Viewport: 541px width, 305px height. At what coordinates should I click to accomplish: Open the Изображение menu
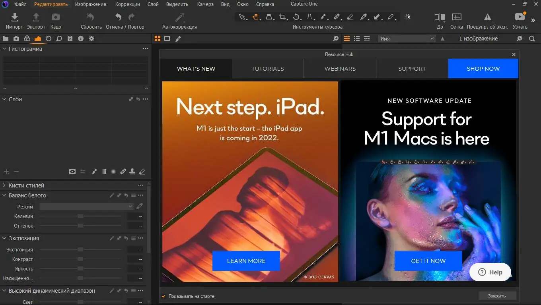[91, 4]
